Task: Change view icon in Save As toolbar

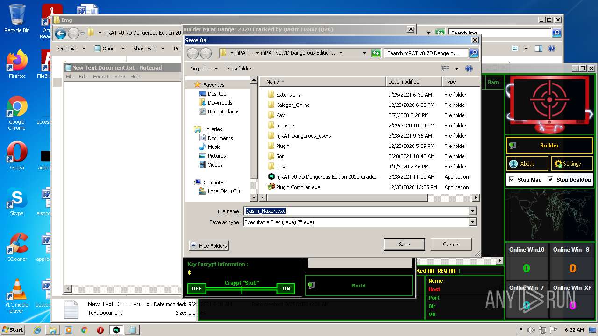Action: pyautogui.click(x=445, y=69)
